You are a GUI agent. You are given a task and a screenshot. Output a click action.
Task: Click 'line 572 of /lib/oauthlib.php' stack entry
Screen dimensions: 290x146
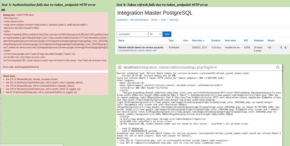click(32, 79)
